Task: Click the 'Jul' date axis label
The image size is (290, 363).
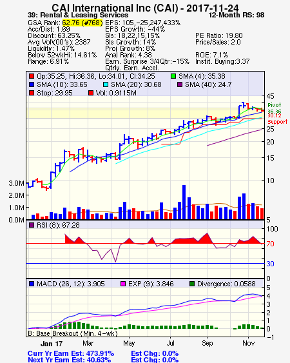Action: (x=171, y=343)
